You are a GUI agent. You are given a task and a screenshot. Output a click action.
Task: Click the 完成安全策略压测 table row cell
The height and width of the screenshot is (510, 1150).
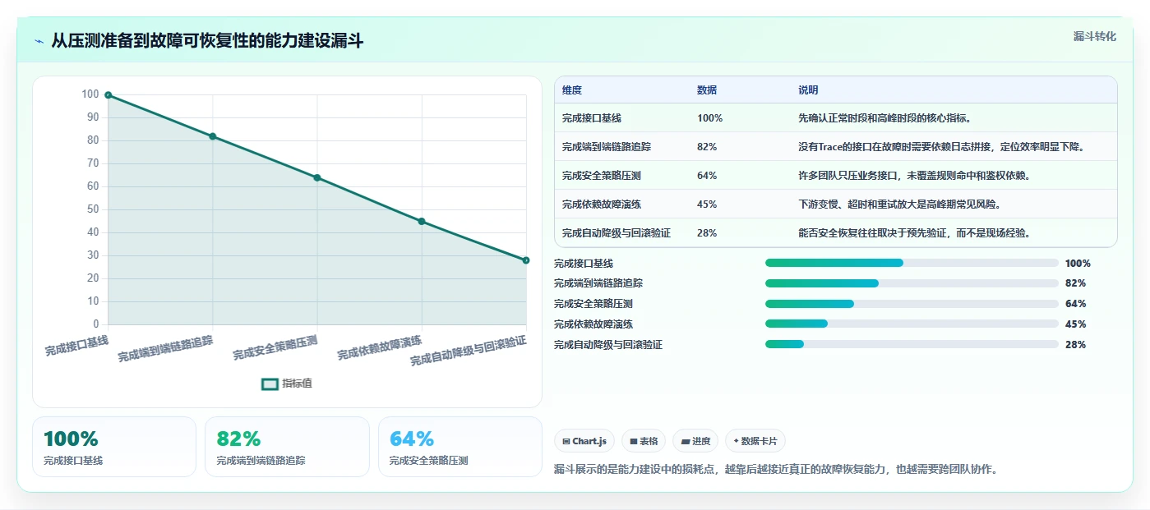pyautogui.click(x=602, y=176)
